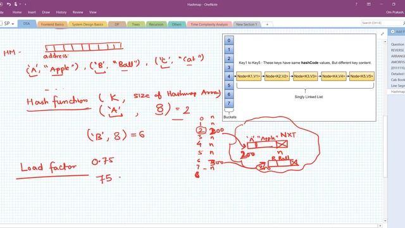Switch to the Time Complexity Analysis section tab
This screenshot has width=405, height=228.
pos(209,24)
